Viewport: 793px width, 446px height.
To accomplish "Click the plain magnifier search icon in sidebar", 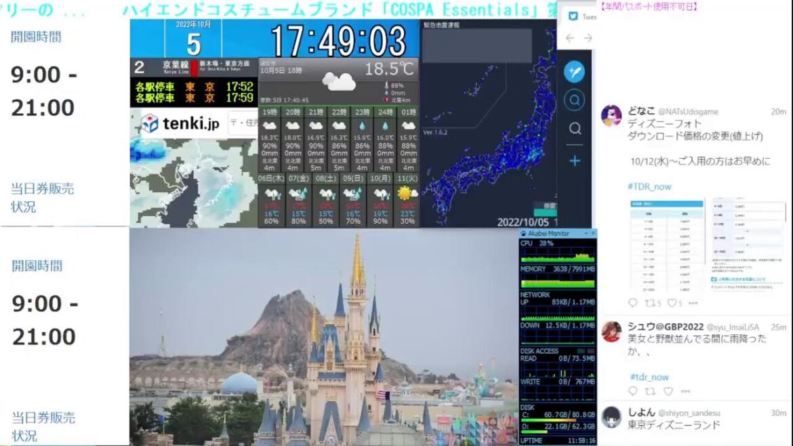I will click(575, 129).
